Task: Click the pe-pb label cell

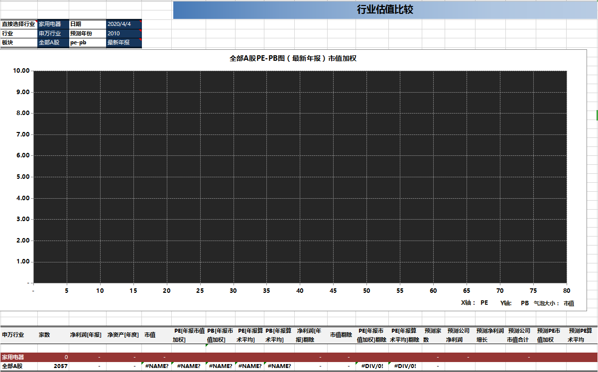Action: click(88, 43)
